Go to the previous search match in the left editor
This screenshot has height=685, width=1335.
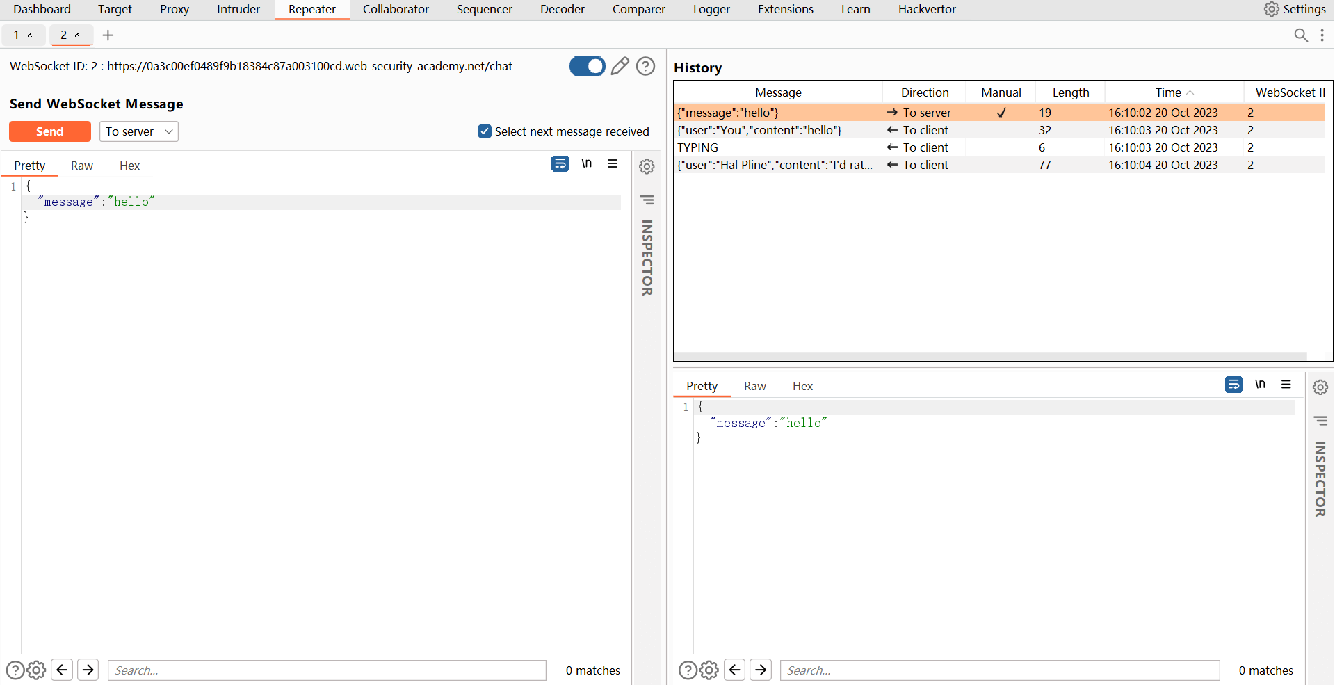pyautogui.click(x=62, y=670)
